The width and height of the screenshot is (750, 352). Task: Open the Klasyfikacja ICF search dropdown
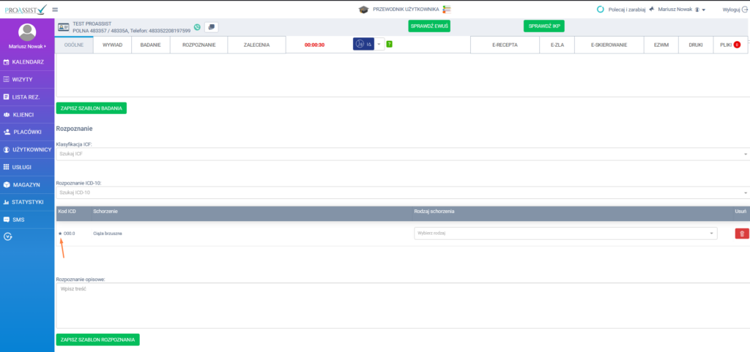[x=401, y=154]
